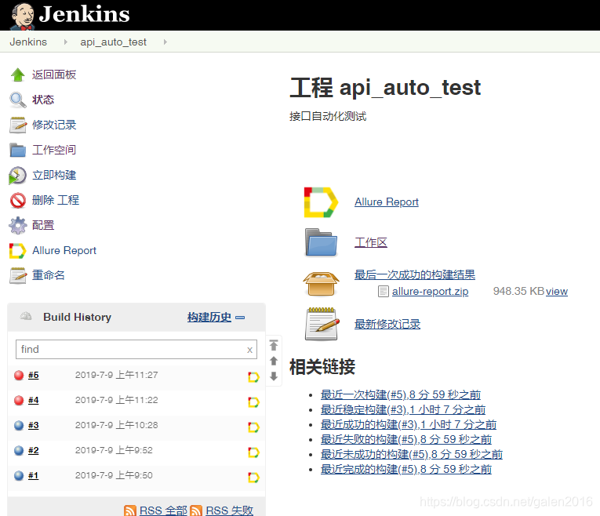Click the folder 工作空间 sidebar icon
600x516 pixels.
pos(17,150)
